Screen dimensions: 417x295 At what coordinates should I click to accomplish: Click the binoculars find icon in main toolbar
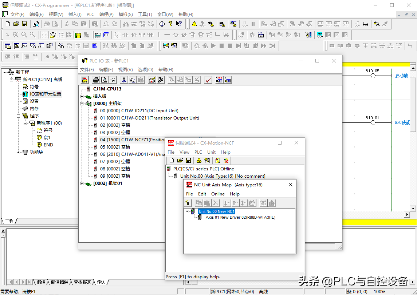(x=126, y=24)
